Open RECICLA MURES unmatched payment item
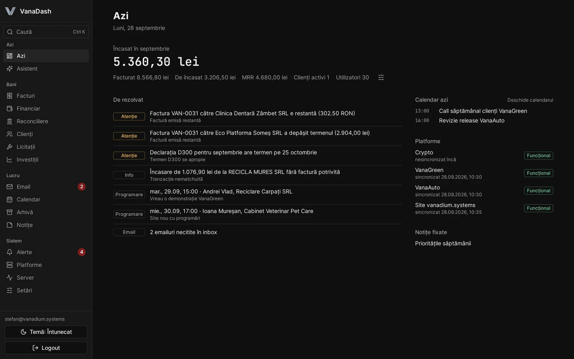Viewport: 574px width, 359px height. (x=258, y=175)
